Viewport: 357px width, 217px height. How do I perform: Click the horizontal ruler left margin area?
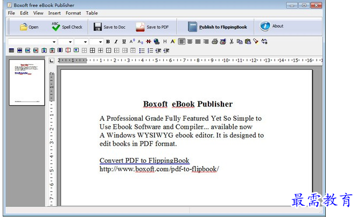click(x=72, y=61)
